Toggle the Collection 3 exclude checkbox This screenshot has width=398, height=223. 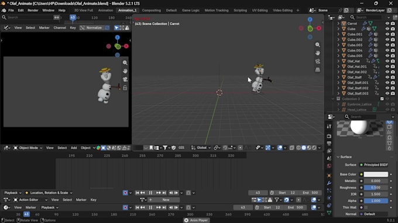coord(382,99)
